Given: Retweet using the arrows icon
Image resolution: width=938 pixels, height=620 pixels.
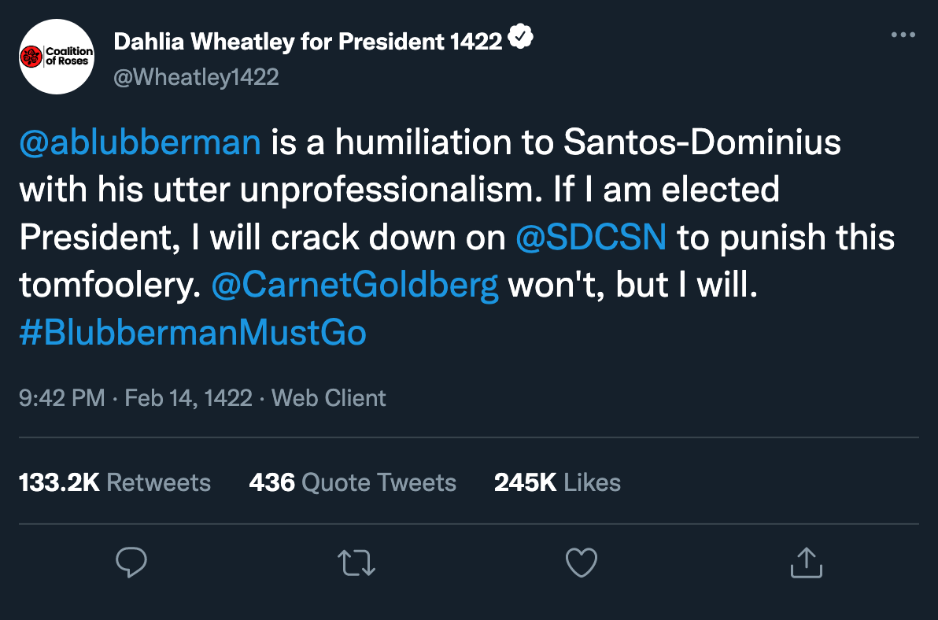Looking at the screenshot, I should (356, 563).
